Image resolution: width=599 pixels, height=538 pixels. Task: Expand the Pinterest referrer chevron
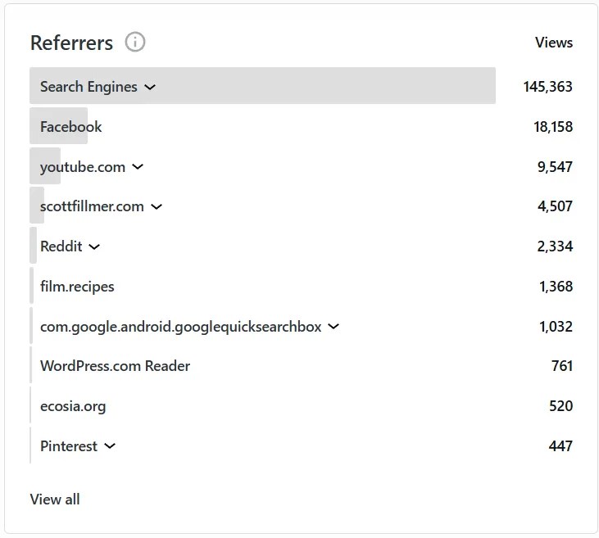pyautogui.click(x=110, y=447)
